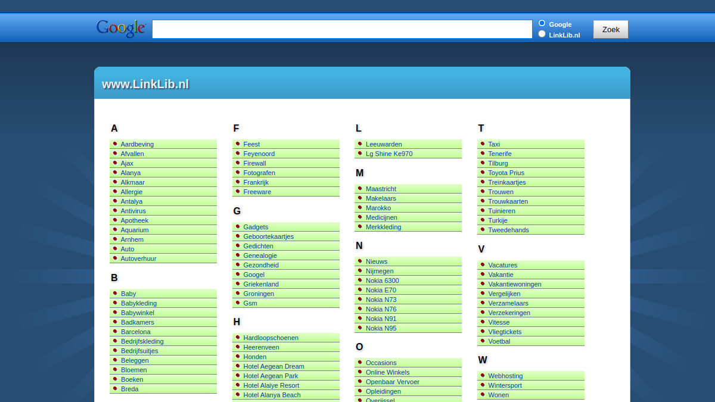715x402 pixels.
Task: Open the Autoverhuur link
Action: click(x=138, y=258)
